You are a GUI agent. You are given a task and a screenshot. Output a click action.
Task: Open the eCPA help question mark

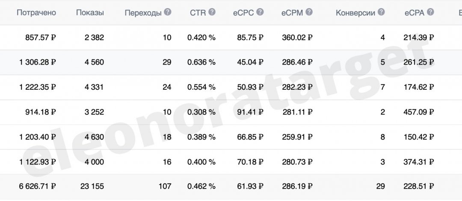click(x=430, y=12)
